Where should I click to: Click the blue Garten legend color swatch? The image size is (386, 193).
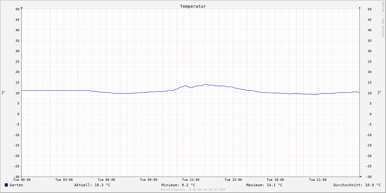coord(6,185)
